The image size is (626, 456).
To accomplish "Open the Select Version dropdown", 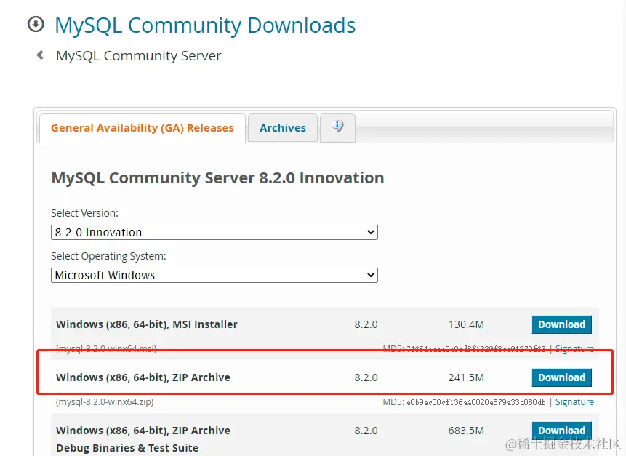I will tap(214, 233).
